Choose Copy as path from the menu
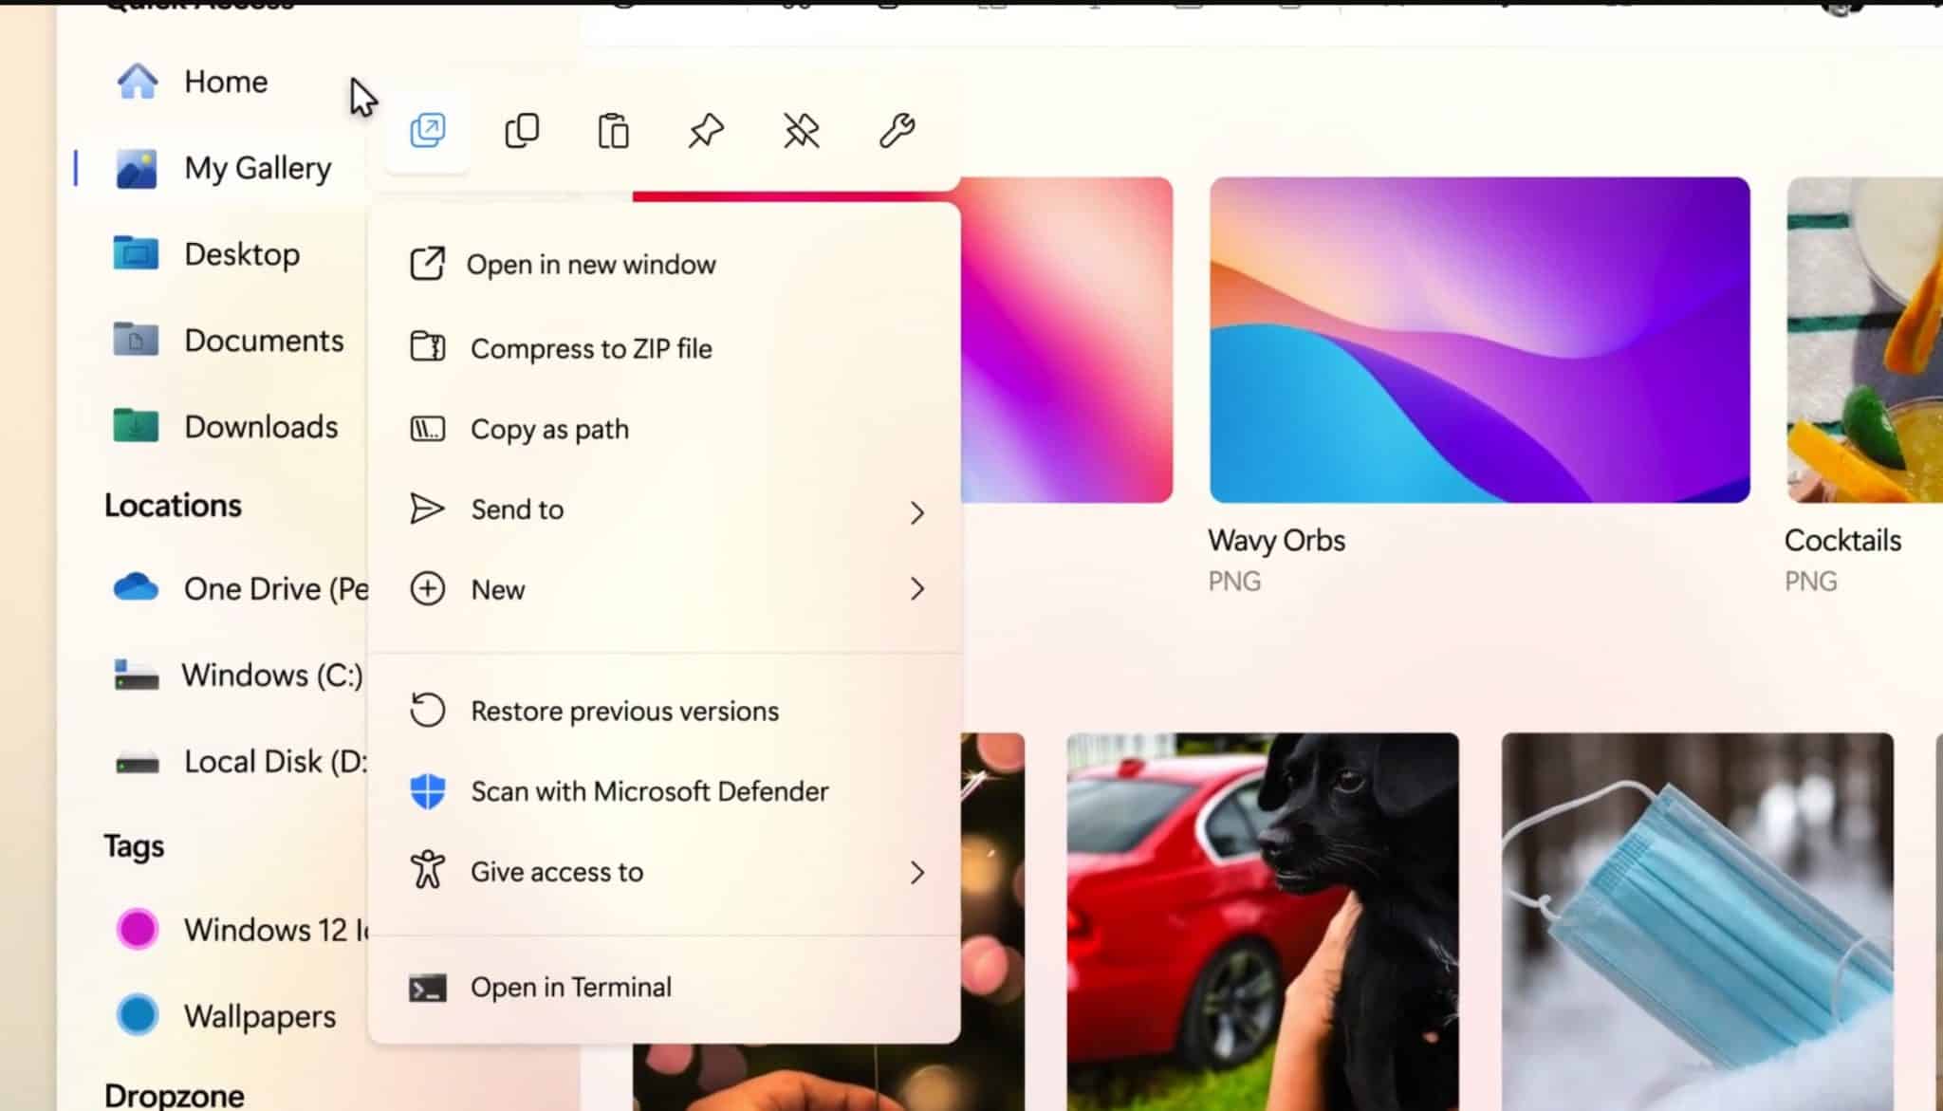1943x1111 pixels. pyautogui.click(x=548, y=429)
